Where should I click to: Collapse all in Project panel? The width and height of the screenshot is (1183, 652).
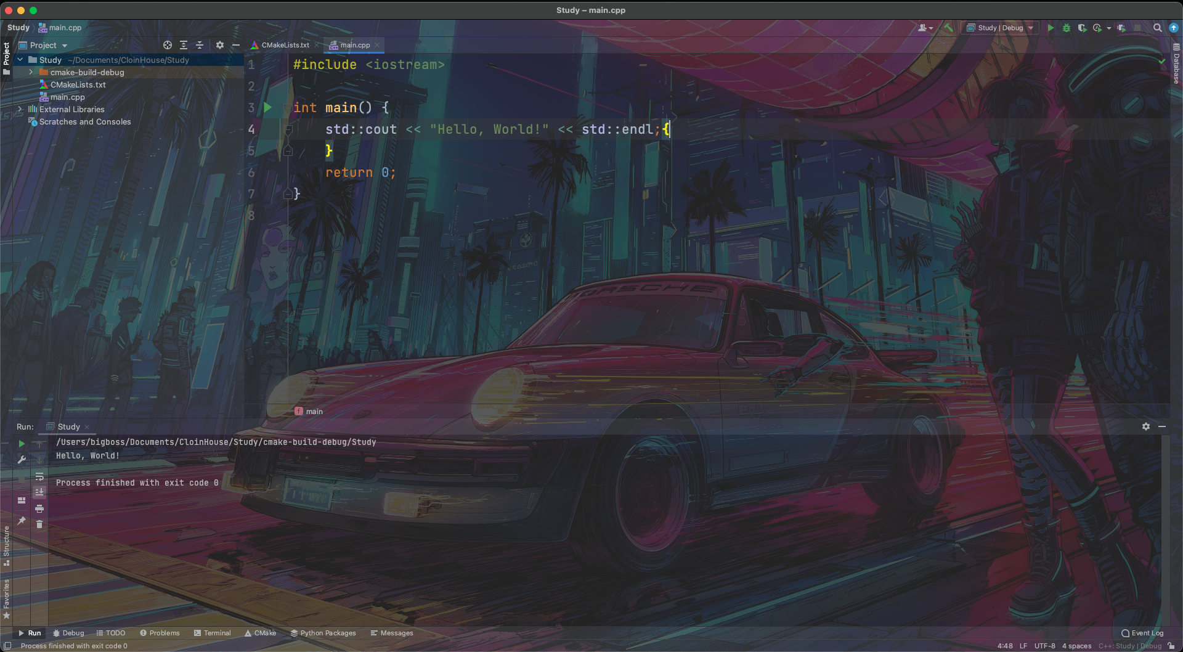[200, 45]
